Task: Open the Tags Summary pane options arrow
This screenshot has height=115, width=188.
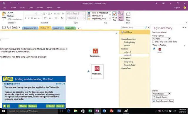Action: pos(183,28)
